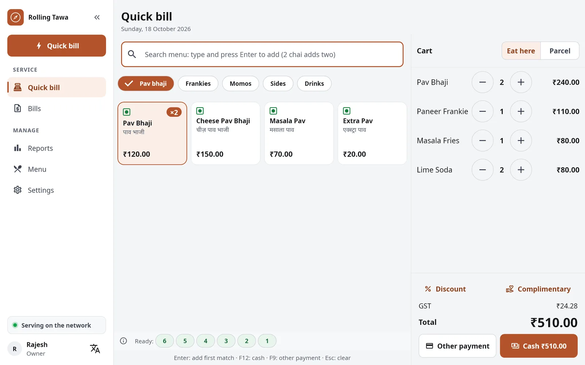This screenshot has width=585, height=365.
Task: Decrease Paneer Frankie quantity with minus
Action: pos(483,111)
